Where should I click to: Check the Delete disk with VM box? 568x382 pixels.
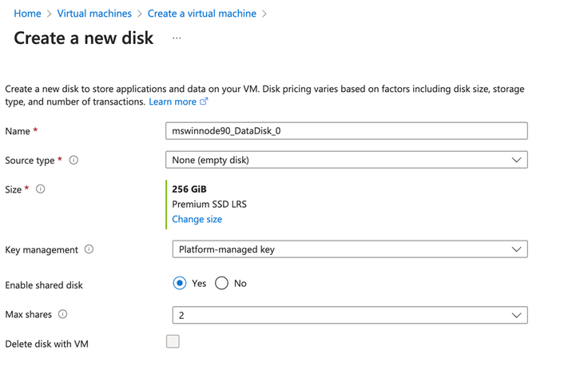(173, 341)
